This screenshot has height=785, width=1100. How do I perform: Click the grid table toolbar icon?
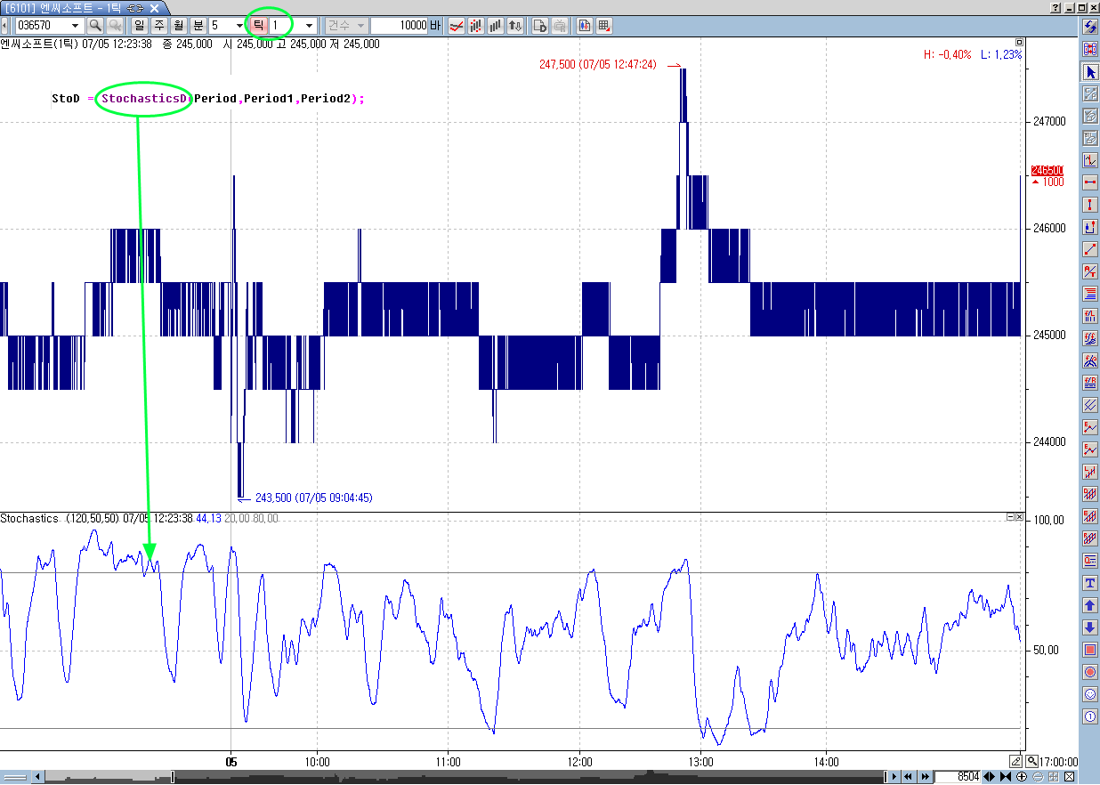604,26
